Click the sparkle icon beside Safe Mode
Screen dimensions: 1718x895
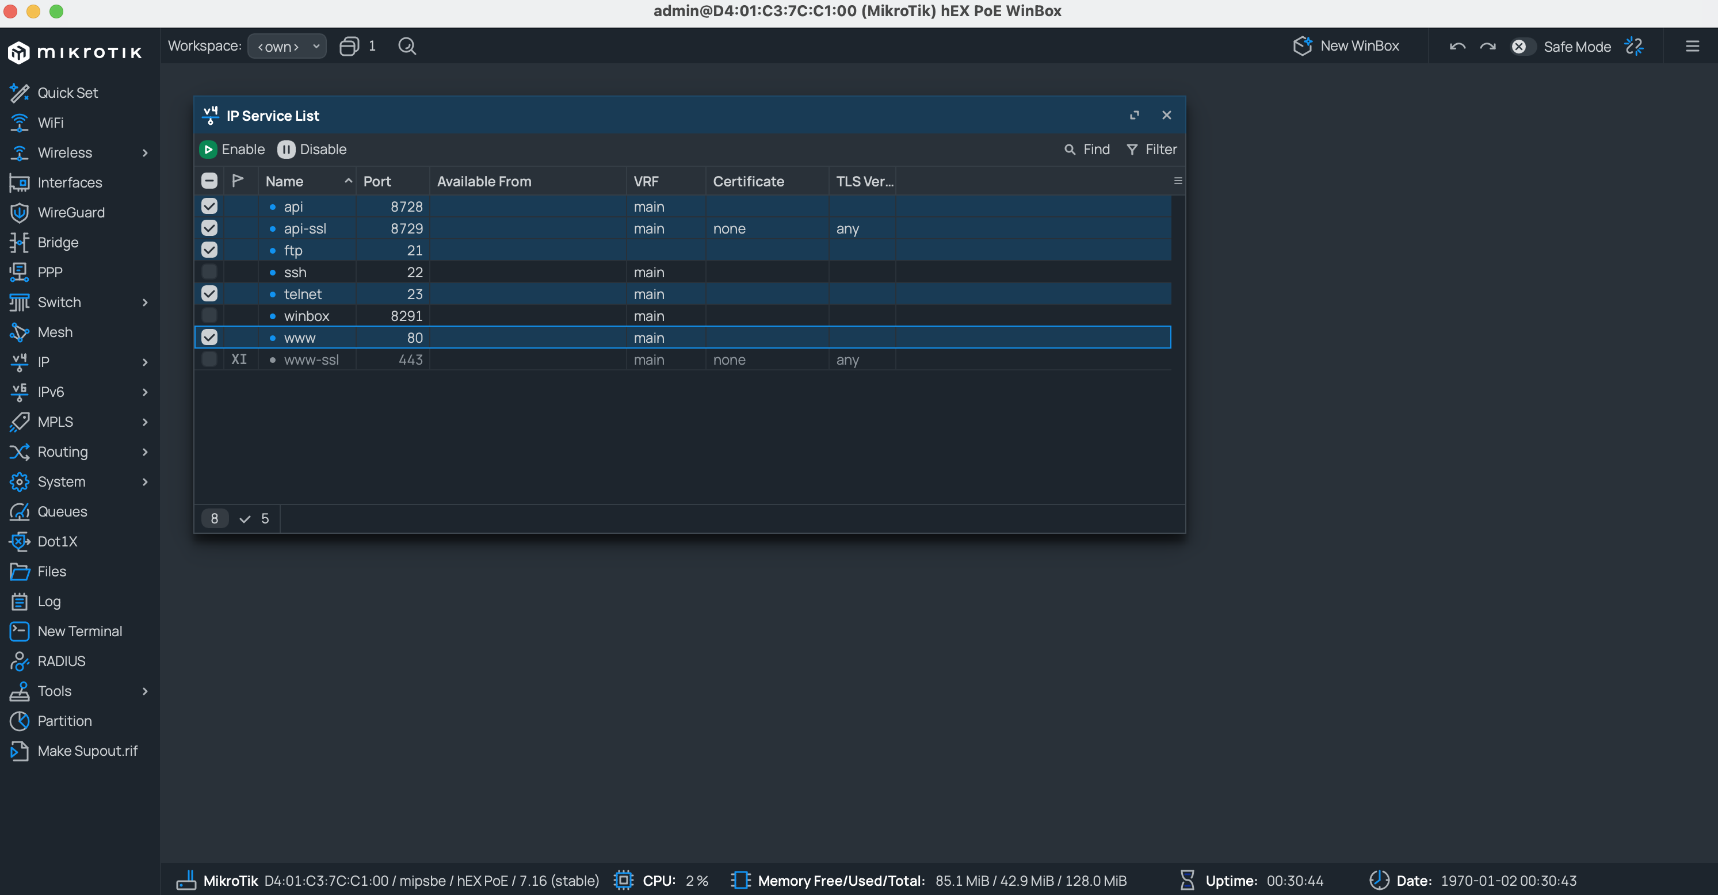pyautogui.click(x=1635, y=46)
